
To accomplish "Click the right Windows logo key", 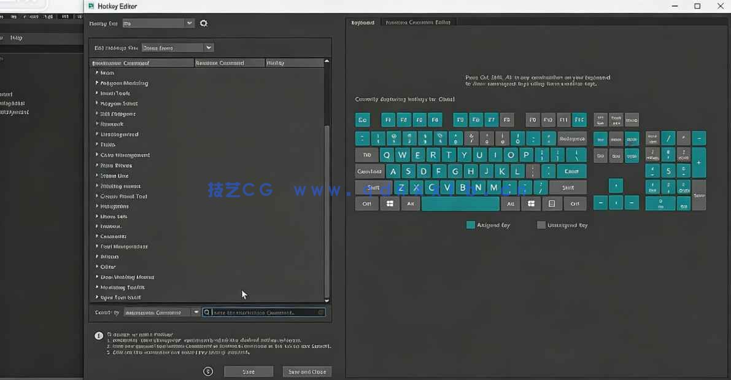I will (531, 204).
